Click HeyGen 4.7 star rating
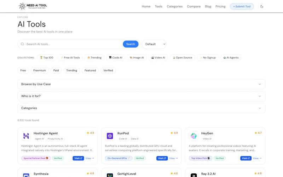The image size is (283, 177). (x=258, y=133)
